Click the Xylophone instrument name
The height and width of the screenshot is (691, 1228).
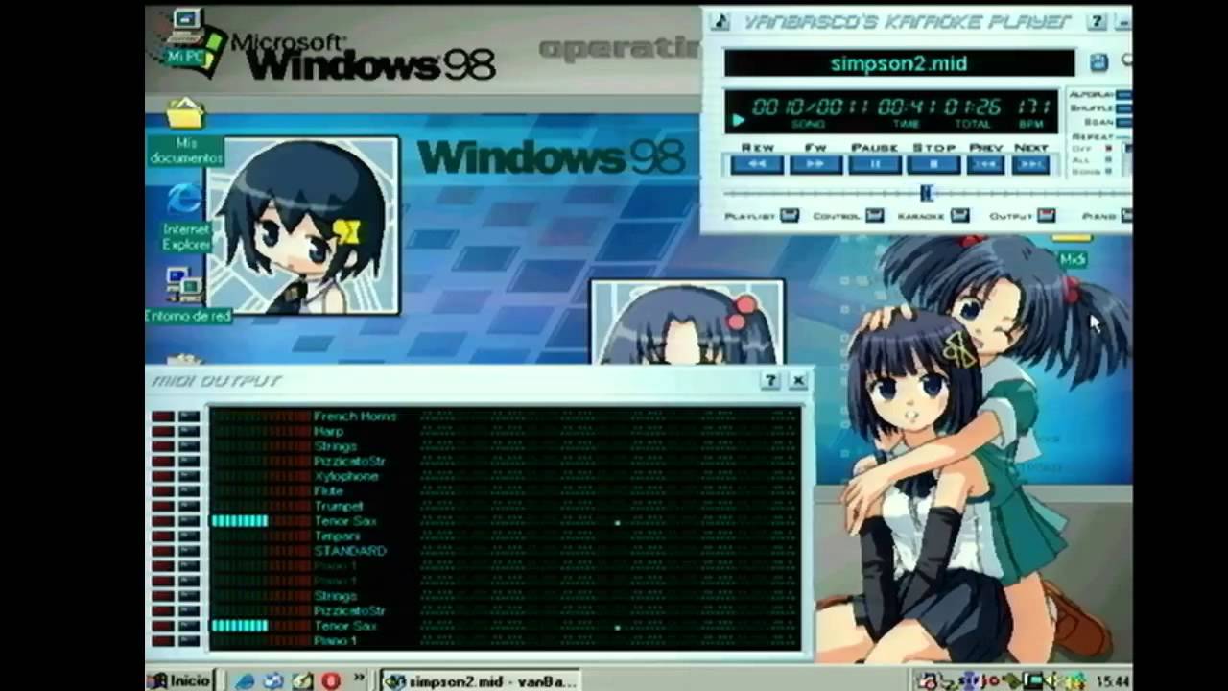345,476
